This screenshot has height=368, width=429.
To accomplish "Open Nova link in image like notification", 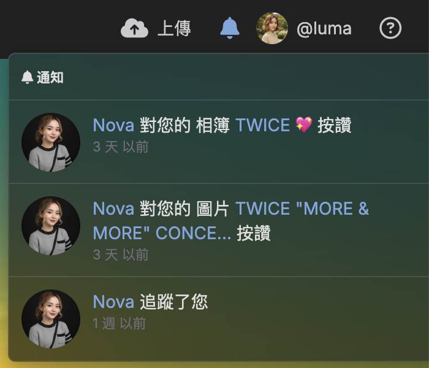I will click(113, 209).
